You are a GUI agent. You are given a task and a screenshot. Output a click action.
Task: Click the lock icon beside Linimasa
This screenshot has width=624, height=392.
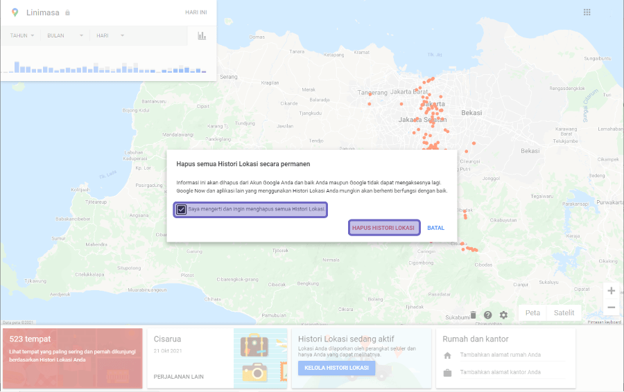coord(68,12)
